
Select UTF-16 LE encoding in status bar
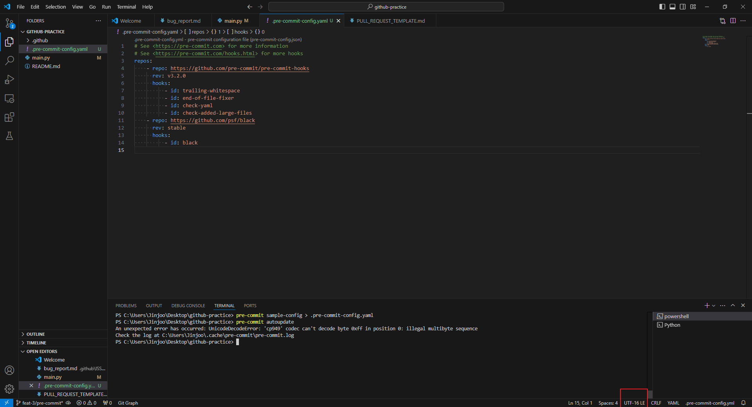coord(634,403)
